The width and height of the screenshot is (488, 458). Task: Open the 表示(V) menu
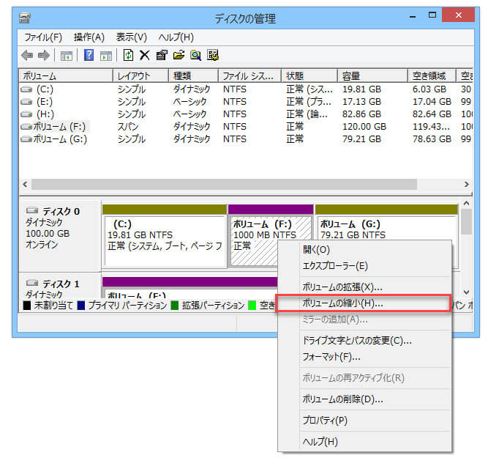click(x=132, y=37)
